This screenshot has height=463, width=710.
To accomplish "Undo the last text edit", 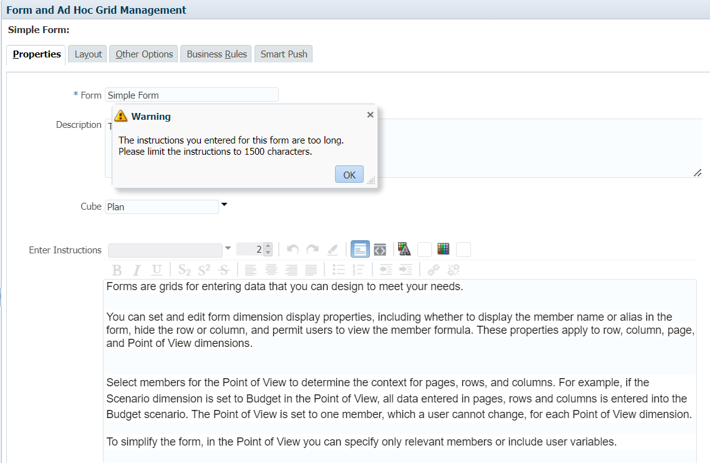I will (x=292, y=248).
